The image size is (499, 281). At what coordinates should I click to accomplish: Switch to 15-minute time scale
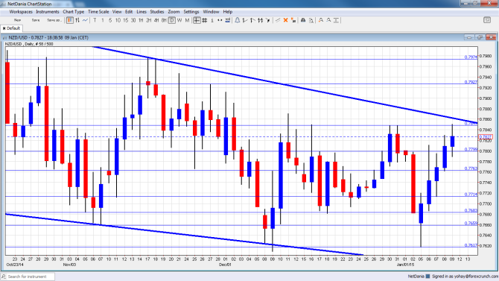125,20
